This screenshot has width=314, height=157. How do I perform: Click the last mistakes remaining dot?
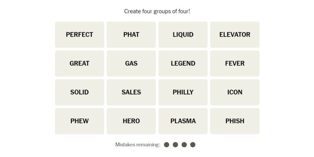193,144
